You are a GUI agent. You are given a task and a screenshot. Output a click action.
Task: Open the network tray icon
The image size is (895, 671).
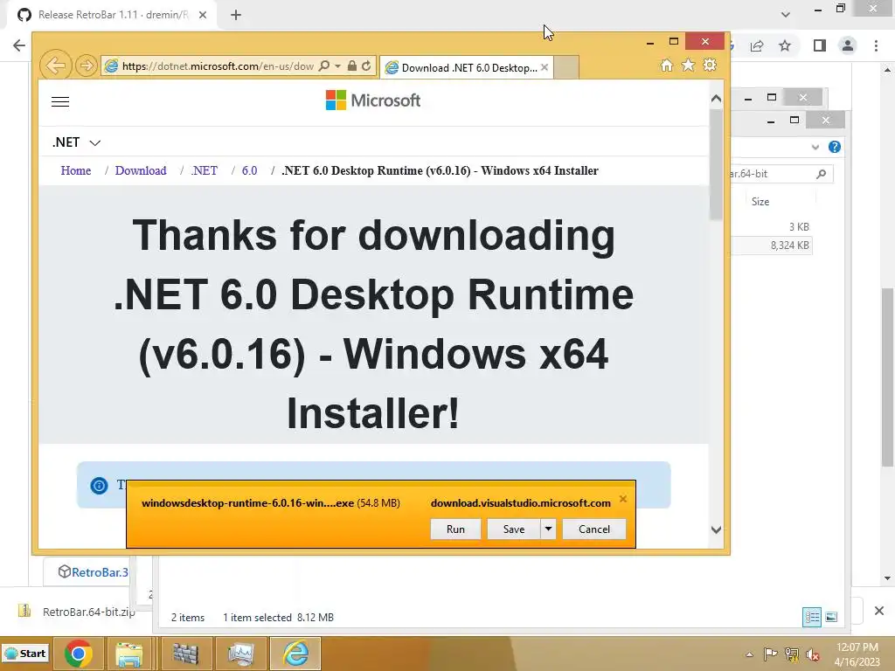coord(791,654)
